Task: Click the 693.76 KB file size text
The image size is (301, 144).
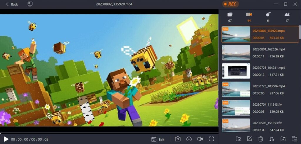Action: coord(277,38)
